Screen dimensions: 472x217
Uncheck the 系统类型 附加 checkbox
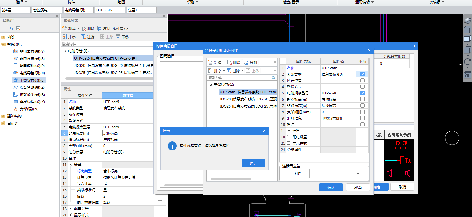pos(362,74)
